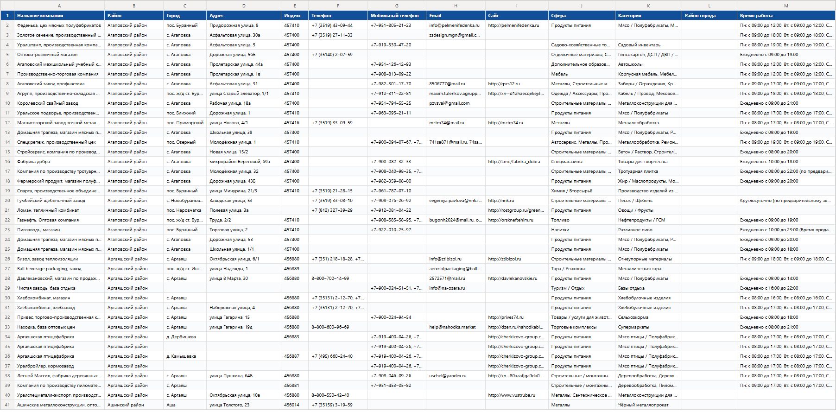Open the http://nnk.ru site link

tap(501, 201)
